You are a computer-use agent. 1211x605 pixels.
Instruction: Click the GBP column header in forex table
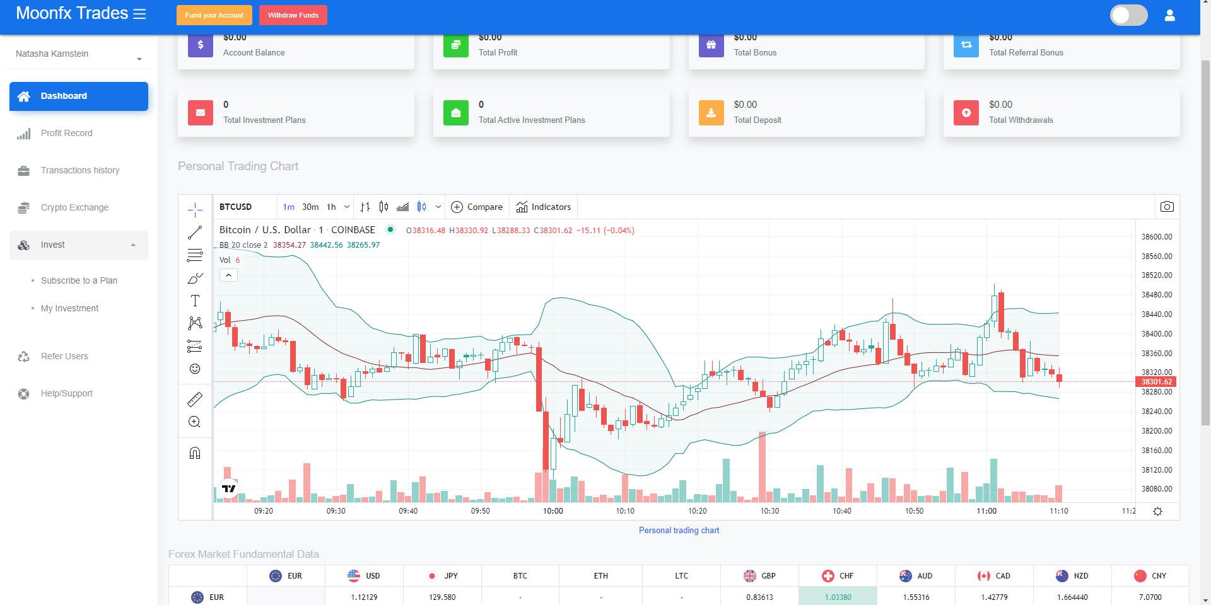click(x=759, y=576)
